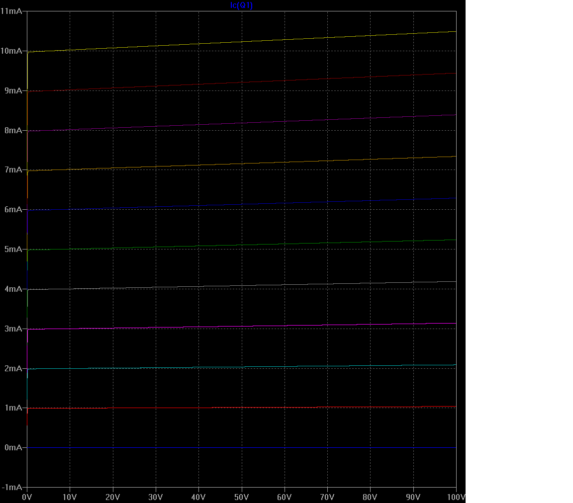
Task: Click the 50V horizontal axis label
Action: (x=242, y=497)
